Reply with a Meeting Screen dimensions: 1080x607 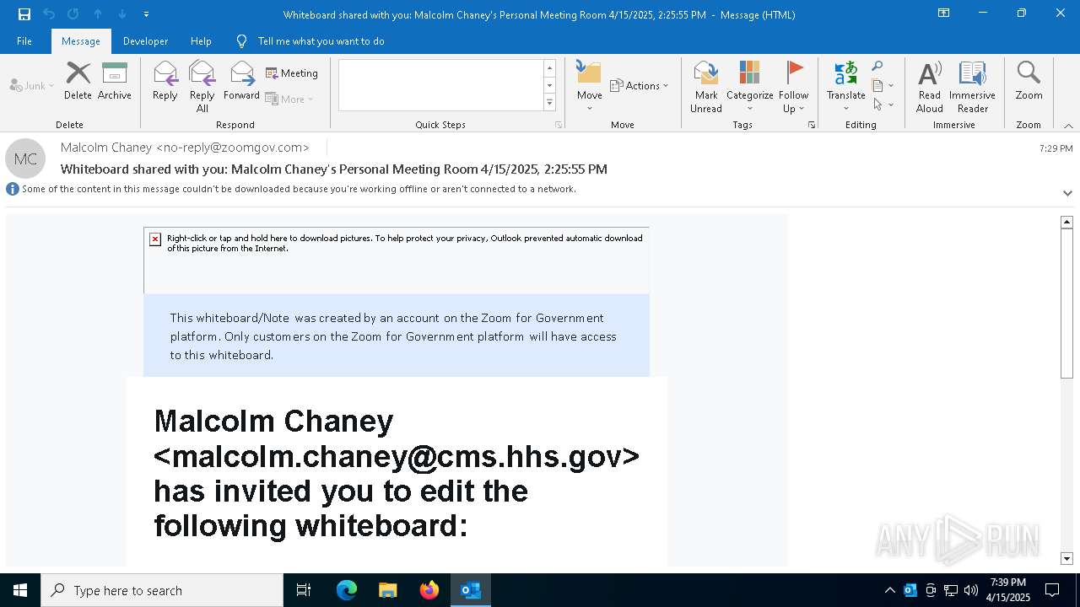292,73
